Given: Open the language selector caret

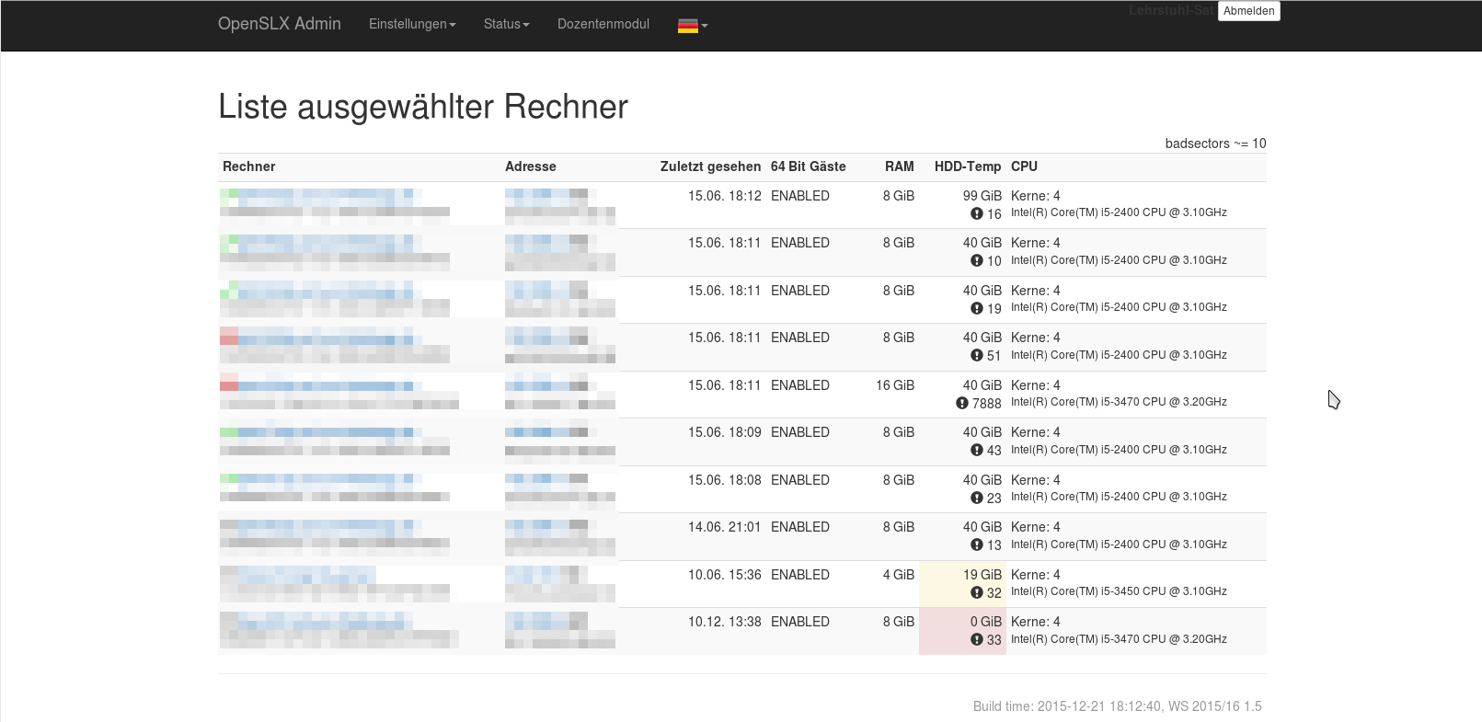Looking at the screenshot, I should click(x=705, y=26).
